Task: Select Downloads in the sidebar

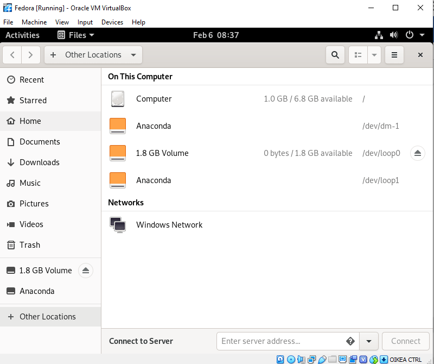Action: pos(40,162)
